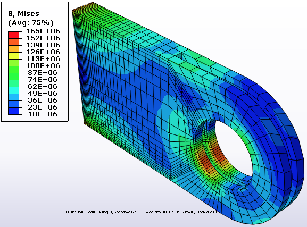The image size is (307, 227).
Task: Pick the yellow legend swatch above 113E+06
Action: (14, 56)
